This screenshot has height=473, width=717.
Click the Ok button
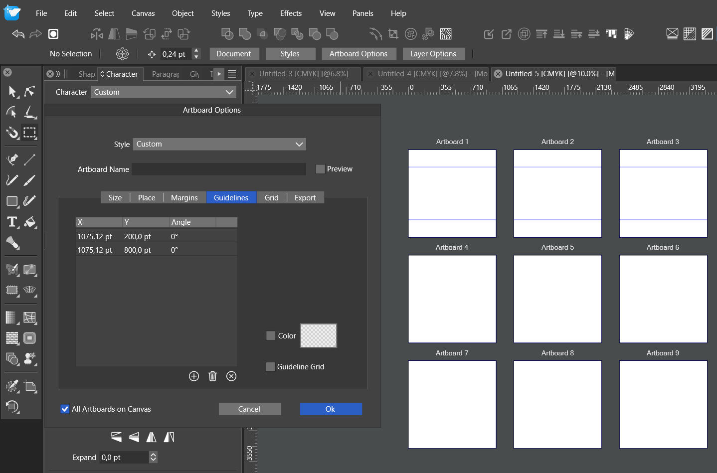(331, 409)
